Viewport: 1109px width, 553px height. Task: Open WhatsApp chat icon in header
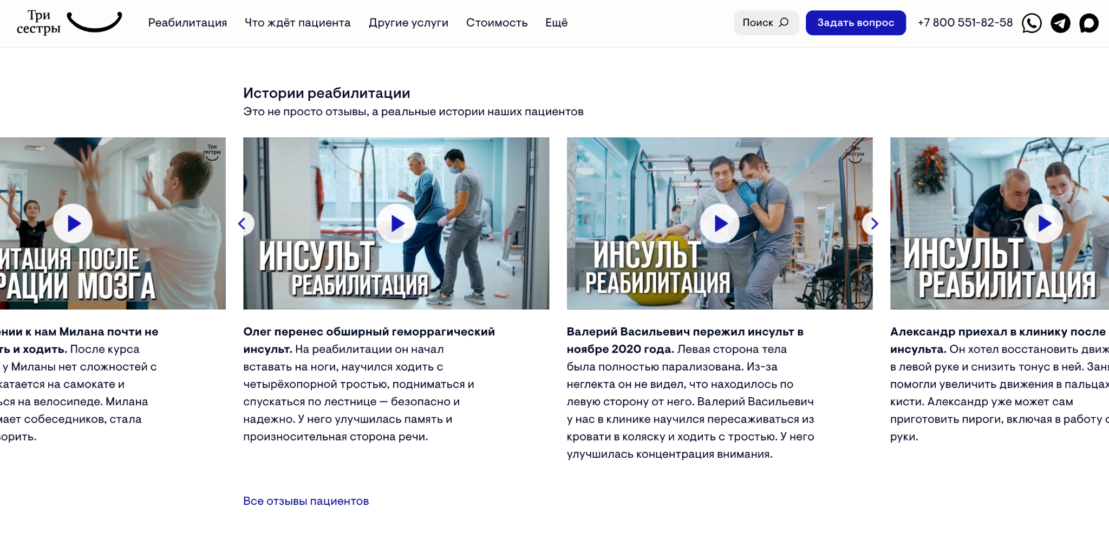click(1032, 23)
